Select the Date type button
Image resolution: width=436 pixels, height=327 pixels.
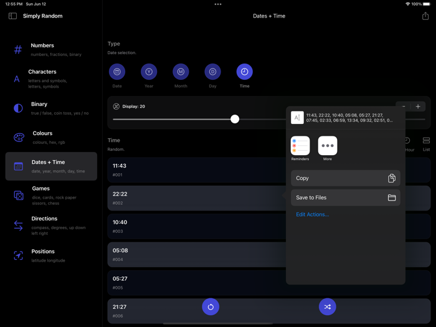[x=117, y=72]
